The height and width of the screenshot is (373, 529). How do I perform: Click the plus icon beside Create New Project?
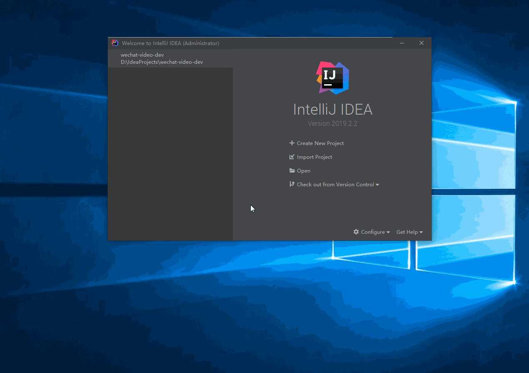pos(292,143)
